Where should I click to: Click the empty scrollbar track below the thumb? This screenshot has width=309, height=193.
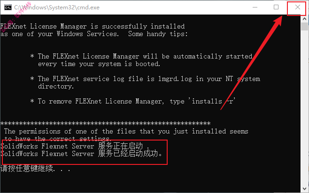tap(304, 108)
